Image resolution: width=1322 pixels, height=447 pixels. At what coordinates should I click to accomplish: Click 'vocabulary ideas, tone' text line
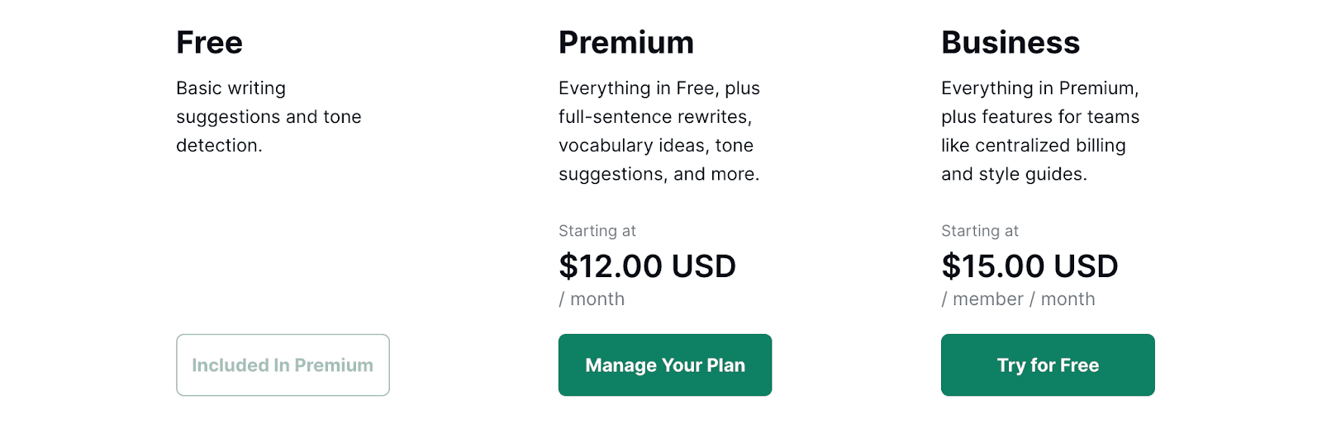[655, 146]
